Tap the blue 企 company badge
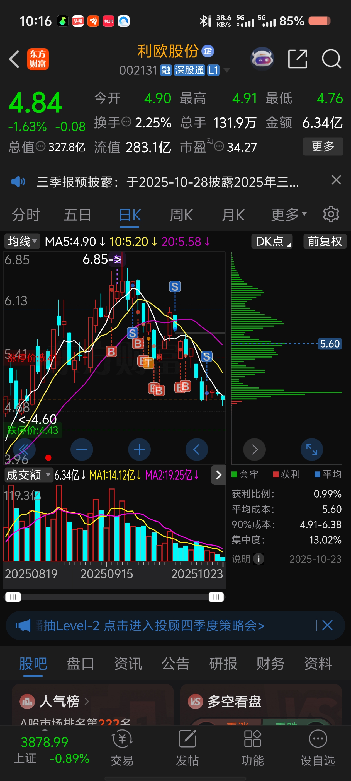 (208, 51)
